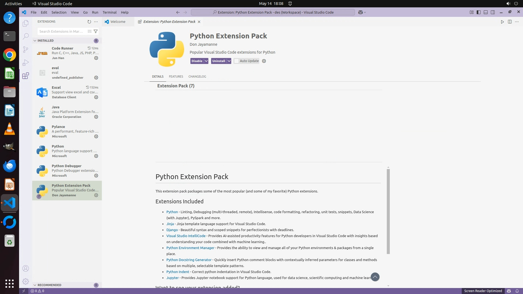Collapse the INSTALLED extensions section
This screenshot has width=523, height=294.
pos(35,41)
